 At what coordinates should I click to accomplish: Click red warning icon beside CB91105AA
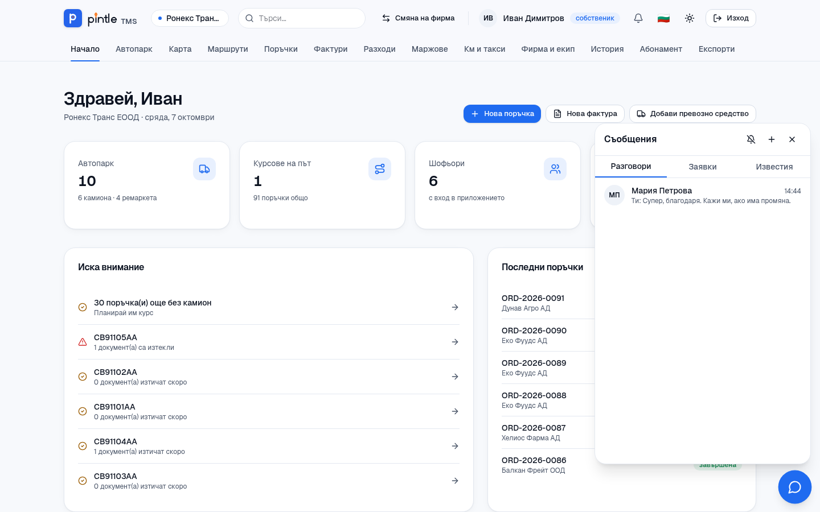click(x=83, y=342)
